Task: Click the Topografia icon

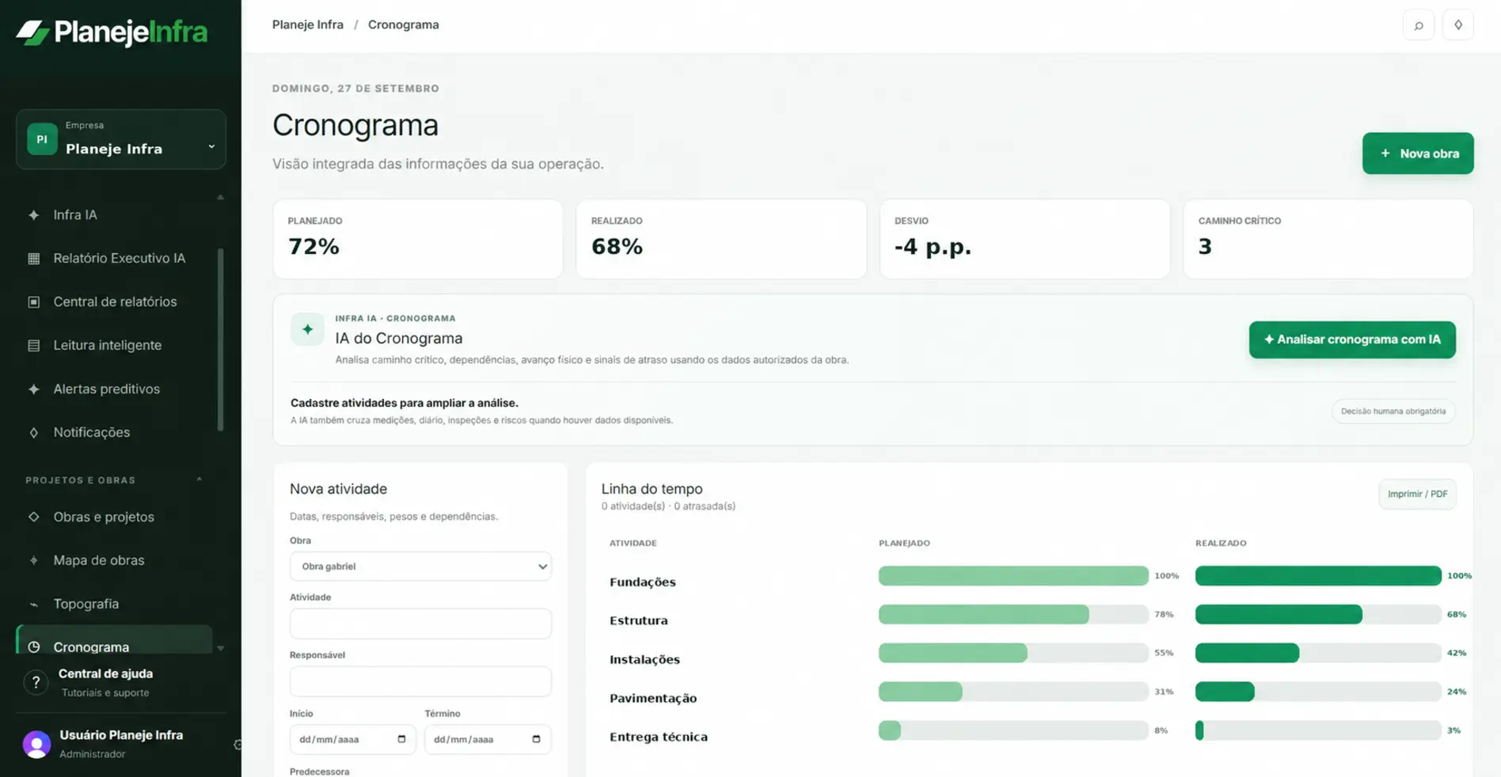Action: 33,604
